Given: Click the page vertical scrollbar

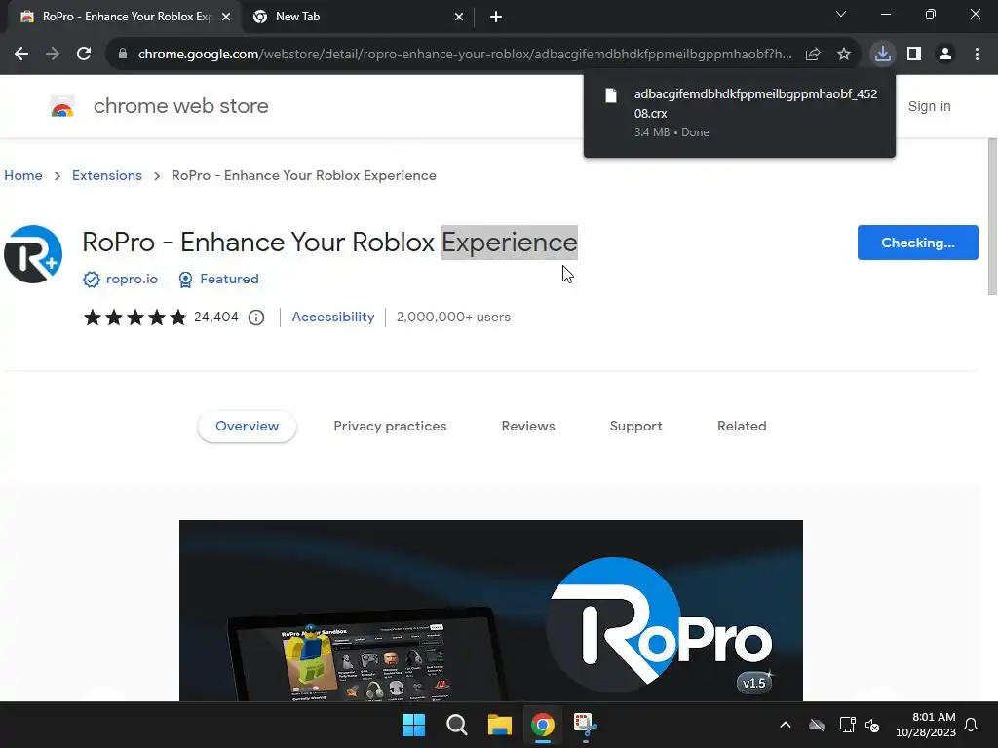Looking at the screenshot, I should tap(991, 216).
